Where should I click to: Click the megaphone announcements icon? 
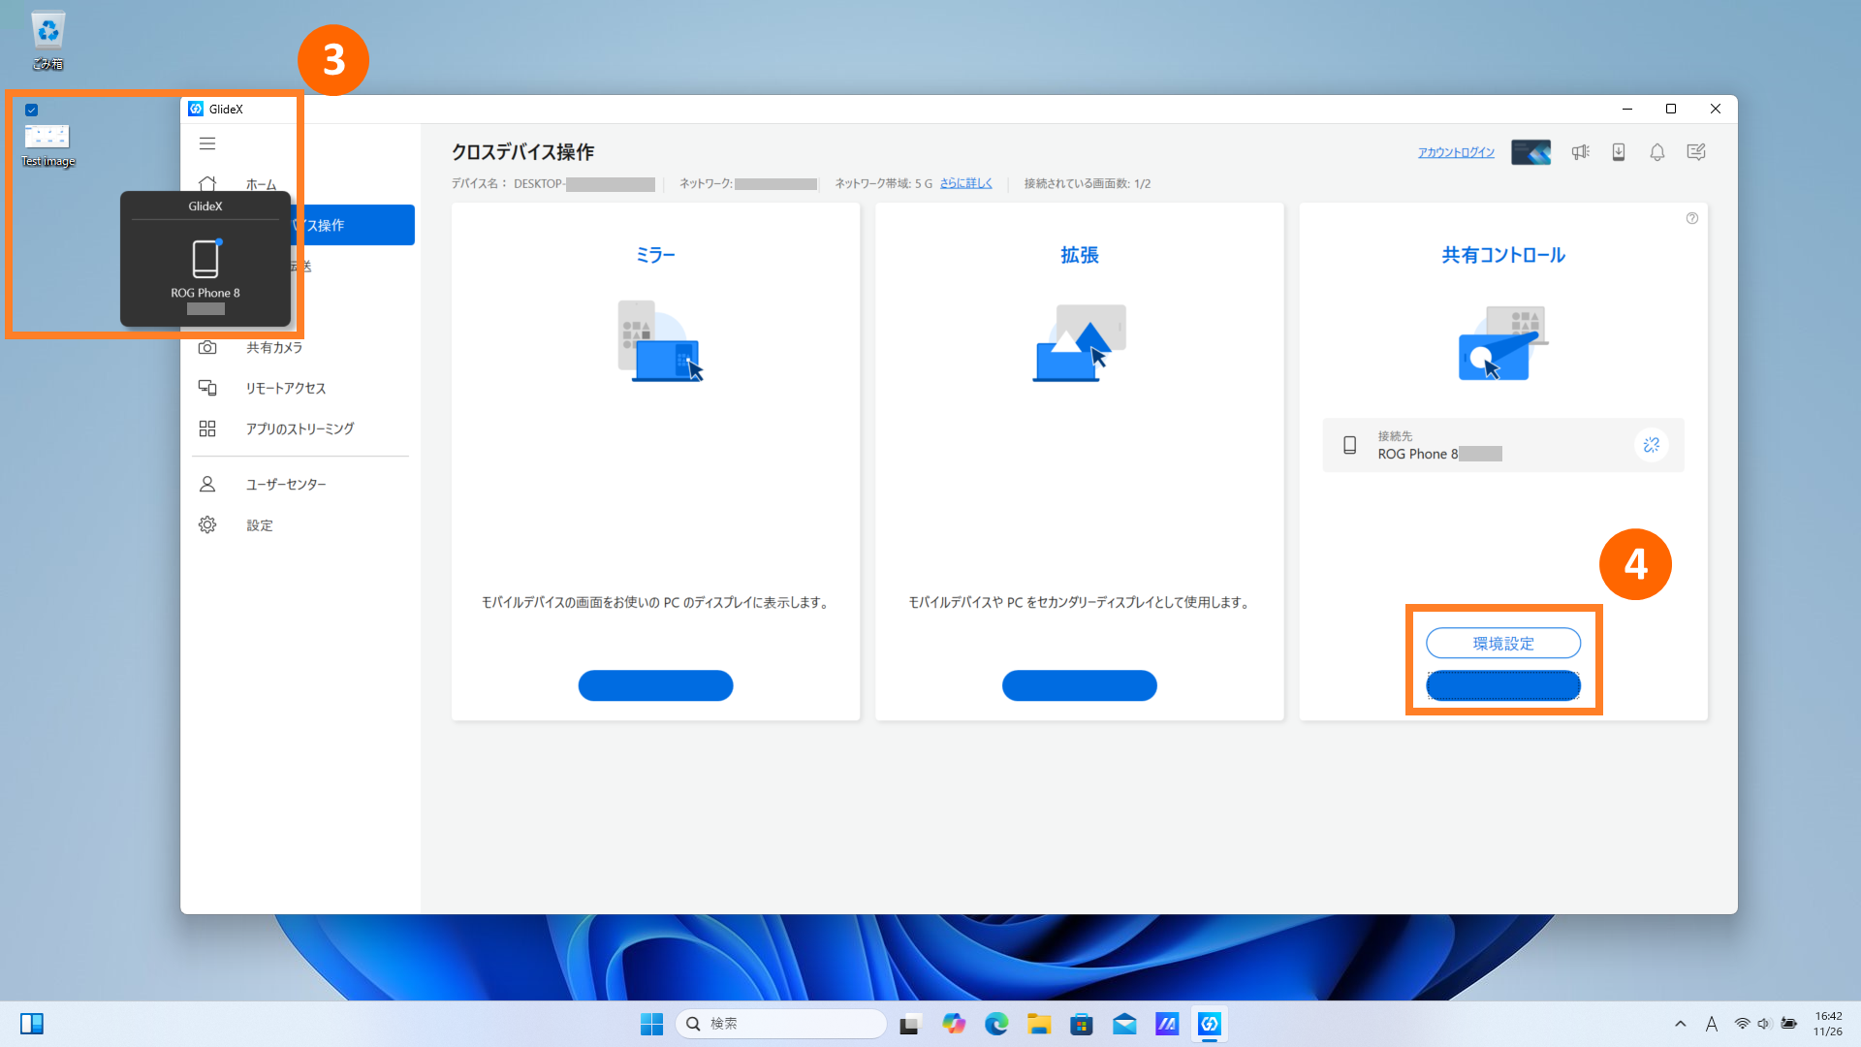[x=1580, y=152]
